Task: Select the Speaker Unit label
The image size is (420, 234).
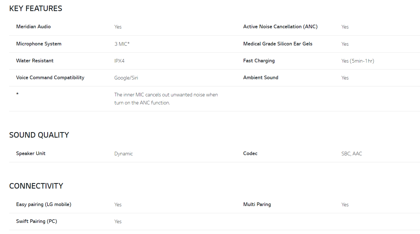Action: click(31, 153)
